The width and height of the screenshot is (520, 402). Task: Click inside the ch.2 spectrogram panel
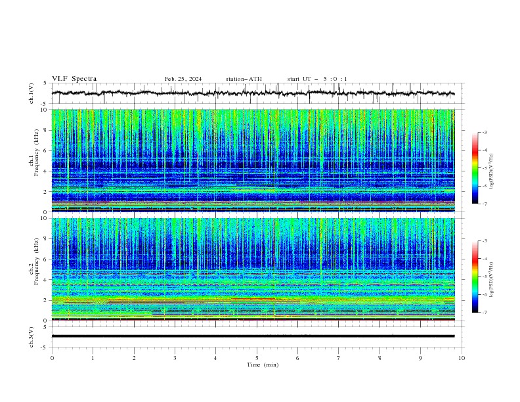click(x=253, y=269)
